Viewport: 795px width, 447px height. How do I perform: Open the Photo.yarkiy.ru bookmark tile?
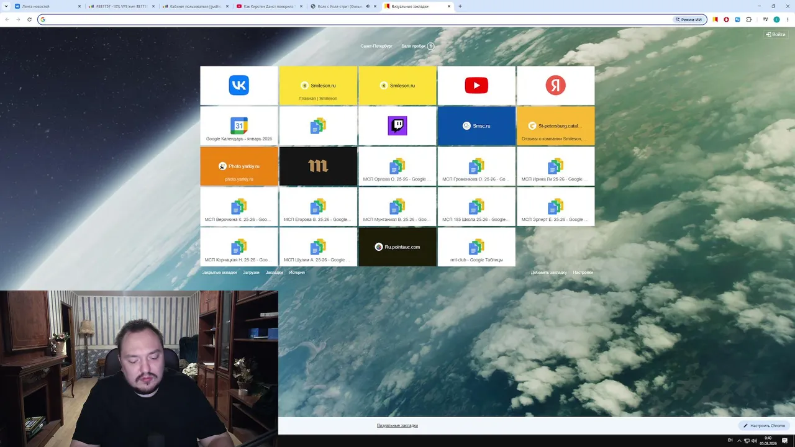coord(239,166)
